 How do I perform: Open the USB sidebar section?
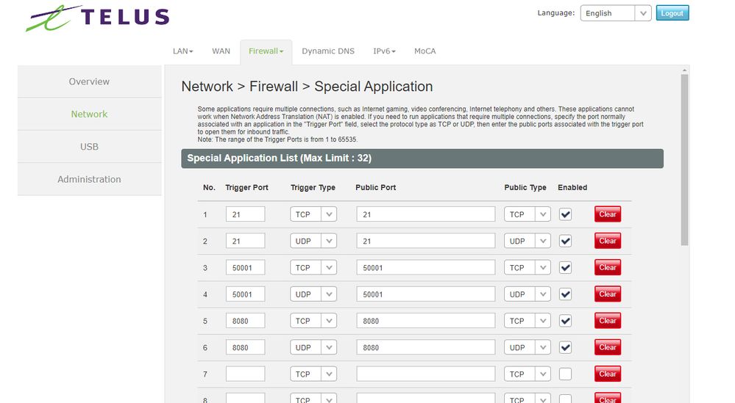tap(89, 147)
